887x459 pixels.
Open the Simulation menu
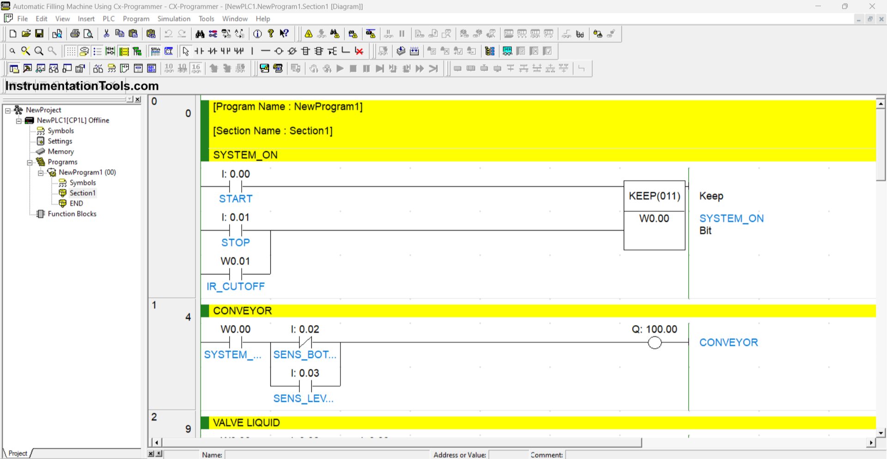click(x=174, y=19)
